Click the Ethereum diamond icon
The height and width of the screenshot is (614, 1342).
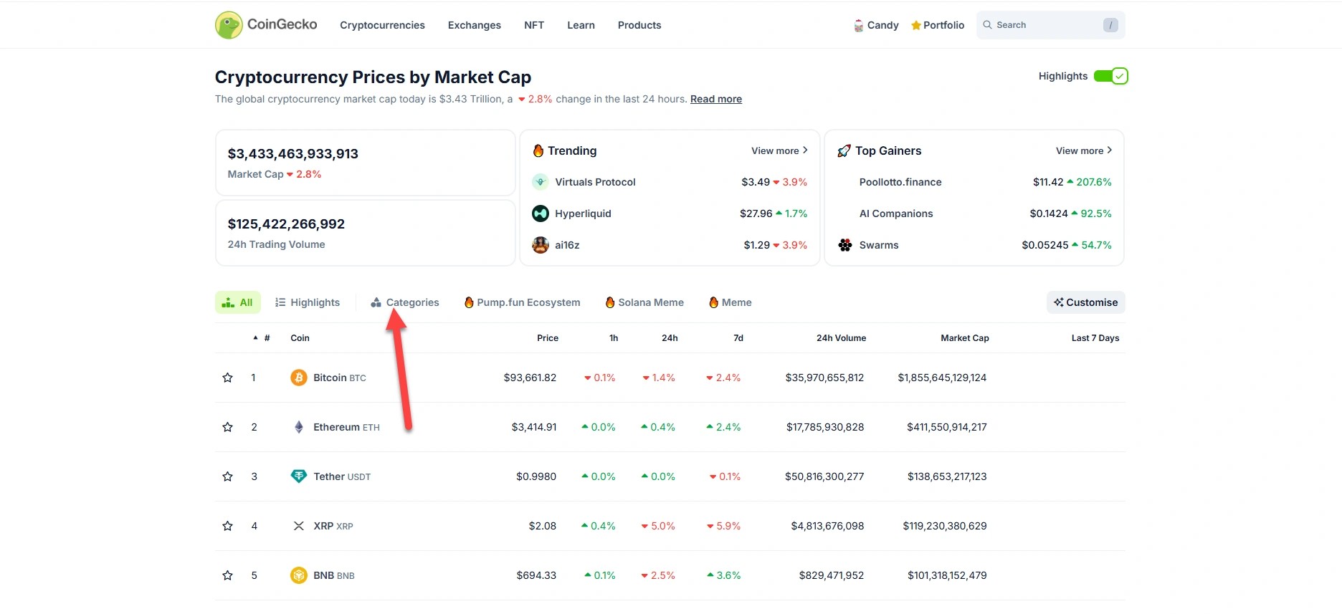coord(298,427)
